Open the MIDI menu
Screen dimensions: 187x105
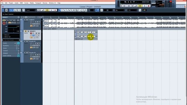click(21, 3)
